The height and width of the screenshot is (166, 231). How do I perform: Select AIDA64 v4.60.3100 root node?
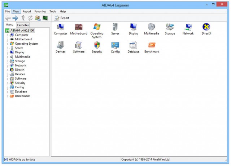point(22,31)
